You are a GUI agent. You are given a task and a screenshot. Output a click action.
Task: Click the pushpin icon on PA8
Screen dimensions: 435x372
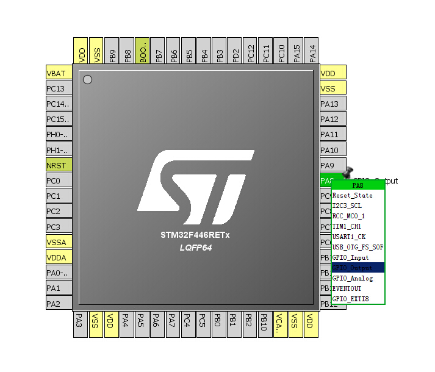click(348, 172)
